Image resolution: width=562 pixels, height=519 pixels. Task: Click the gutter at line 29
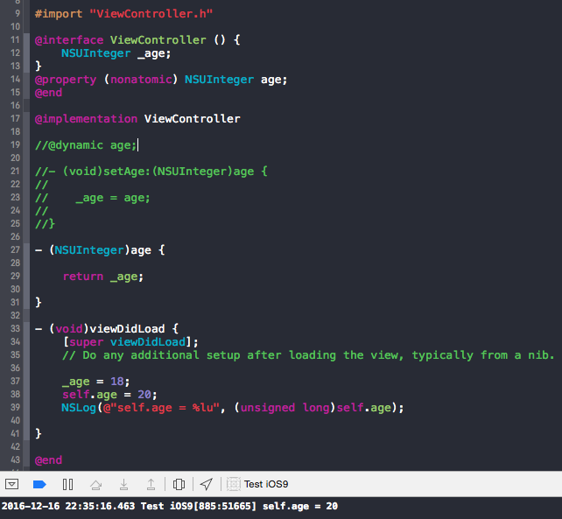[15, 277]
